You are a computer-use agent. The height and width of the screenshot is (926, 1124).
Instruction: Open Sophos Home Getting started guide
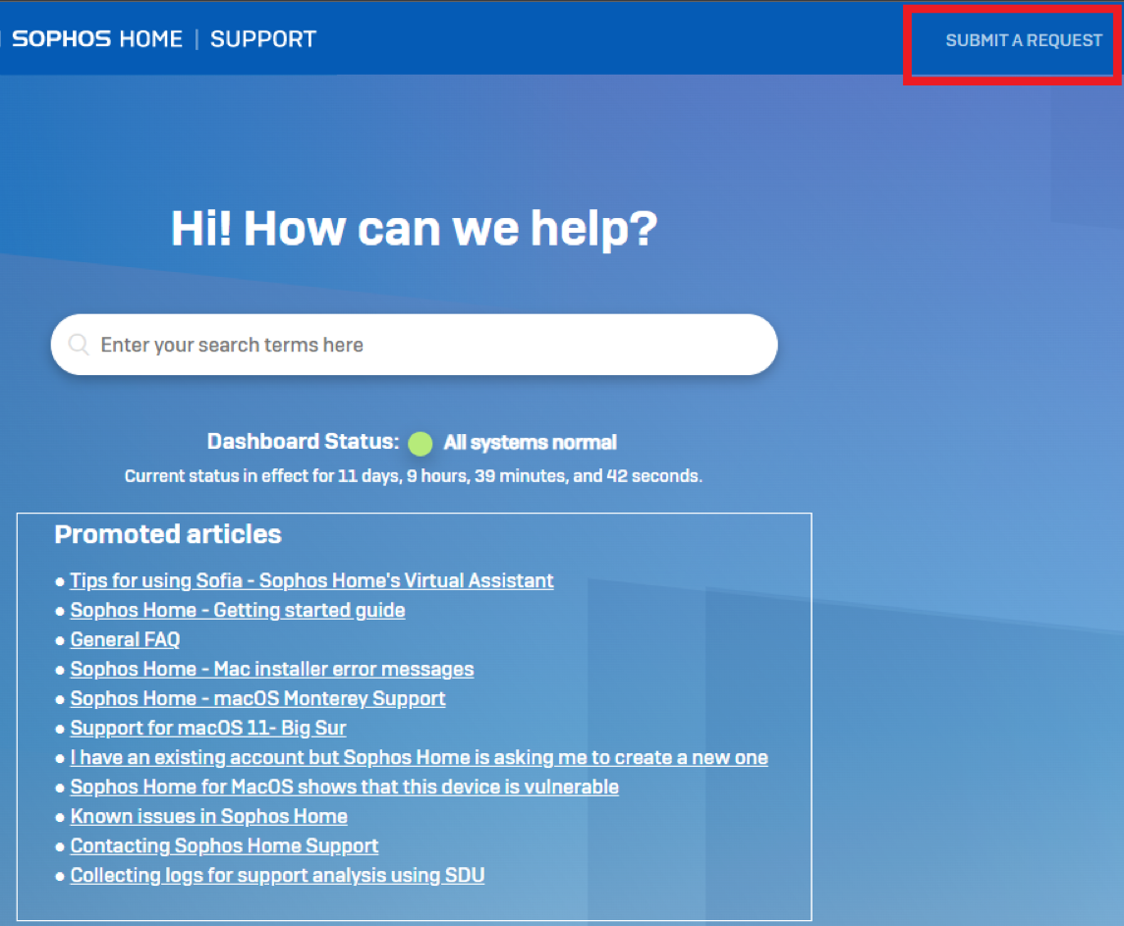pyautogui.click(x=238, y=610)
